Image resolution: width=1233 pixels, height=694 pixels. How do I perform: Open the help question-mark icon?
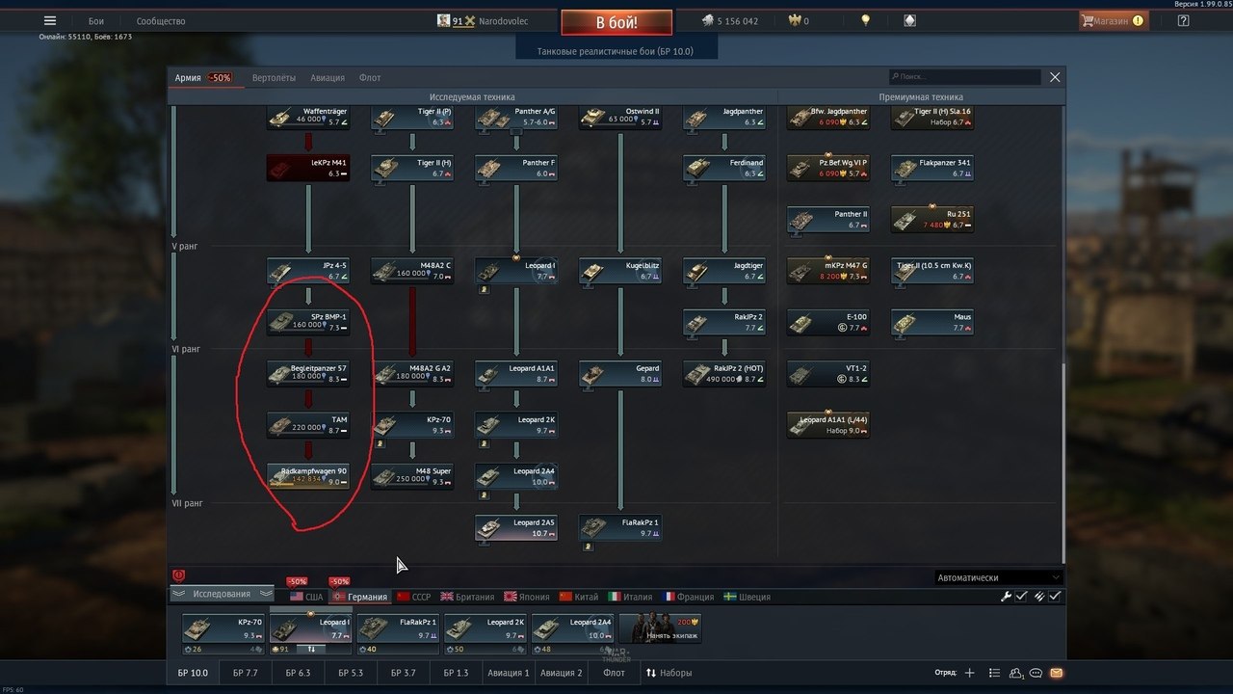[1183, 20]
